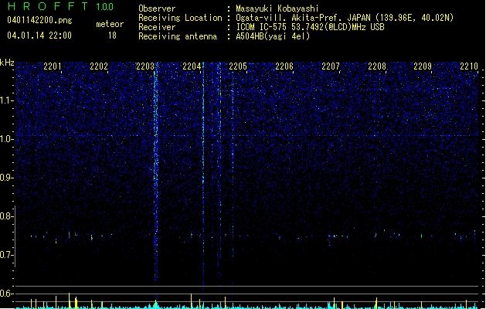This screenshot has height=309, width=486.
Task: Click time marker 2209
Action: [423, 66]
